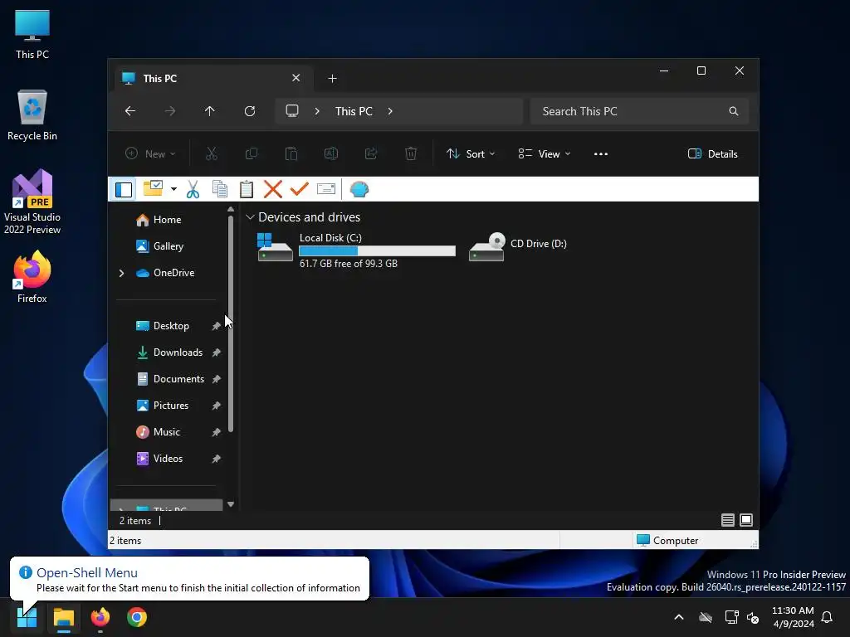
Task: Expand the OneDrive tree node
Action: (121, 273)
